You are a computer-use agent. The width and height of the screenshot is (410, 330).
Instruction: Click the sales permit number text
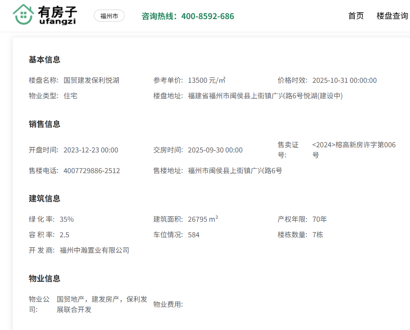coord(353,150)
